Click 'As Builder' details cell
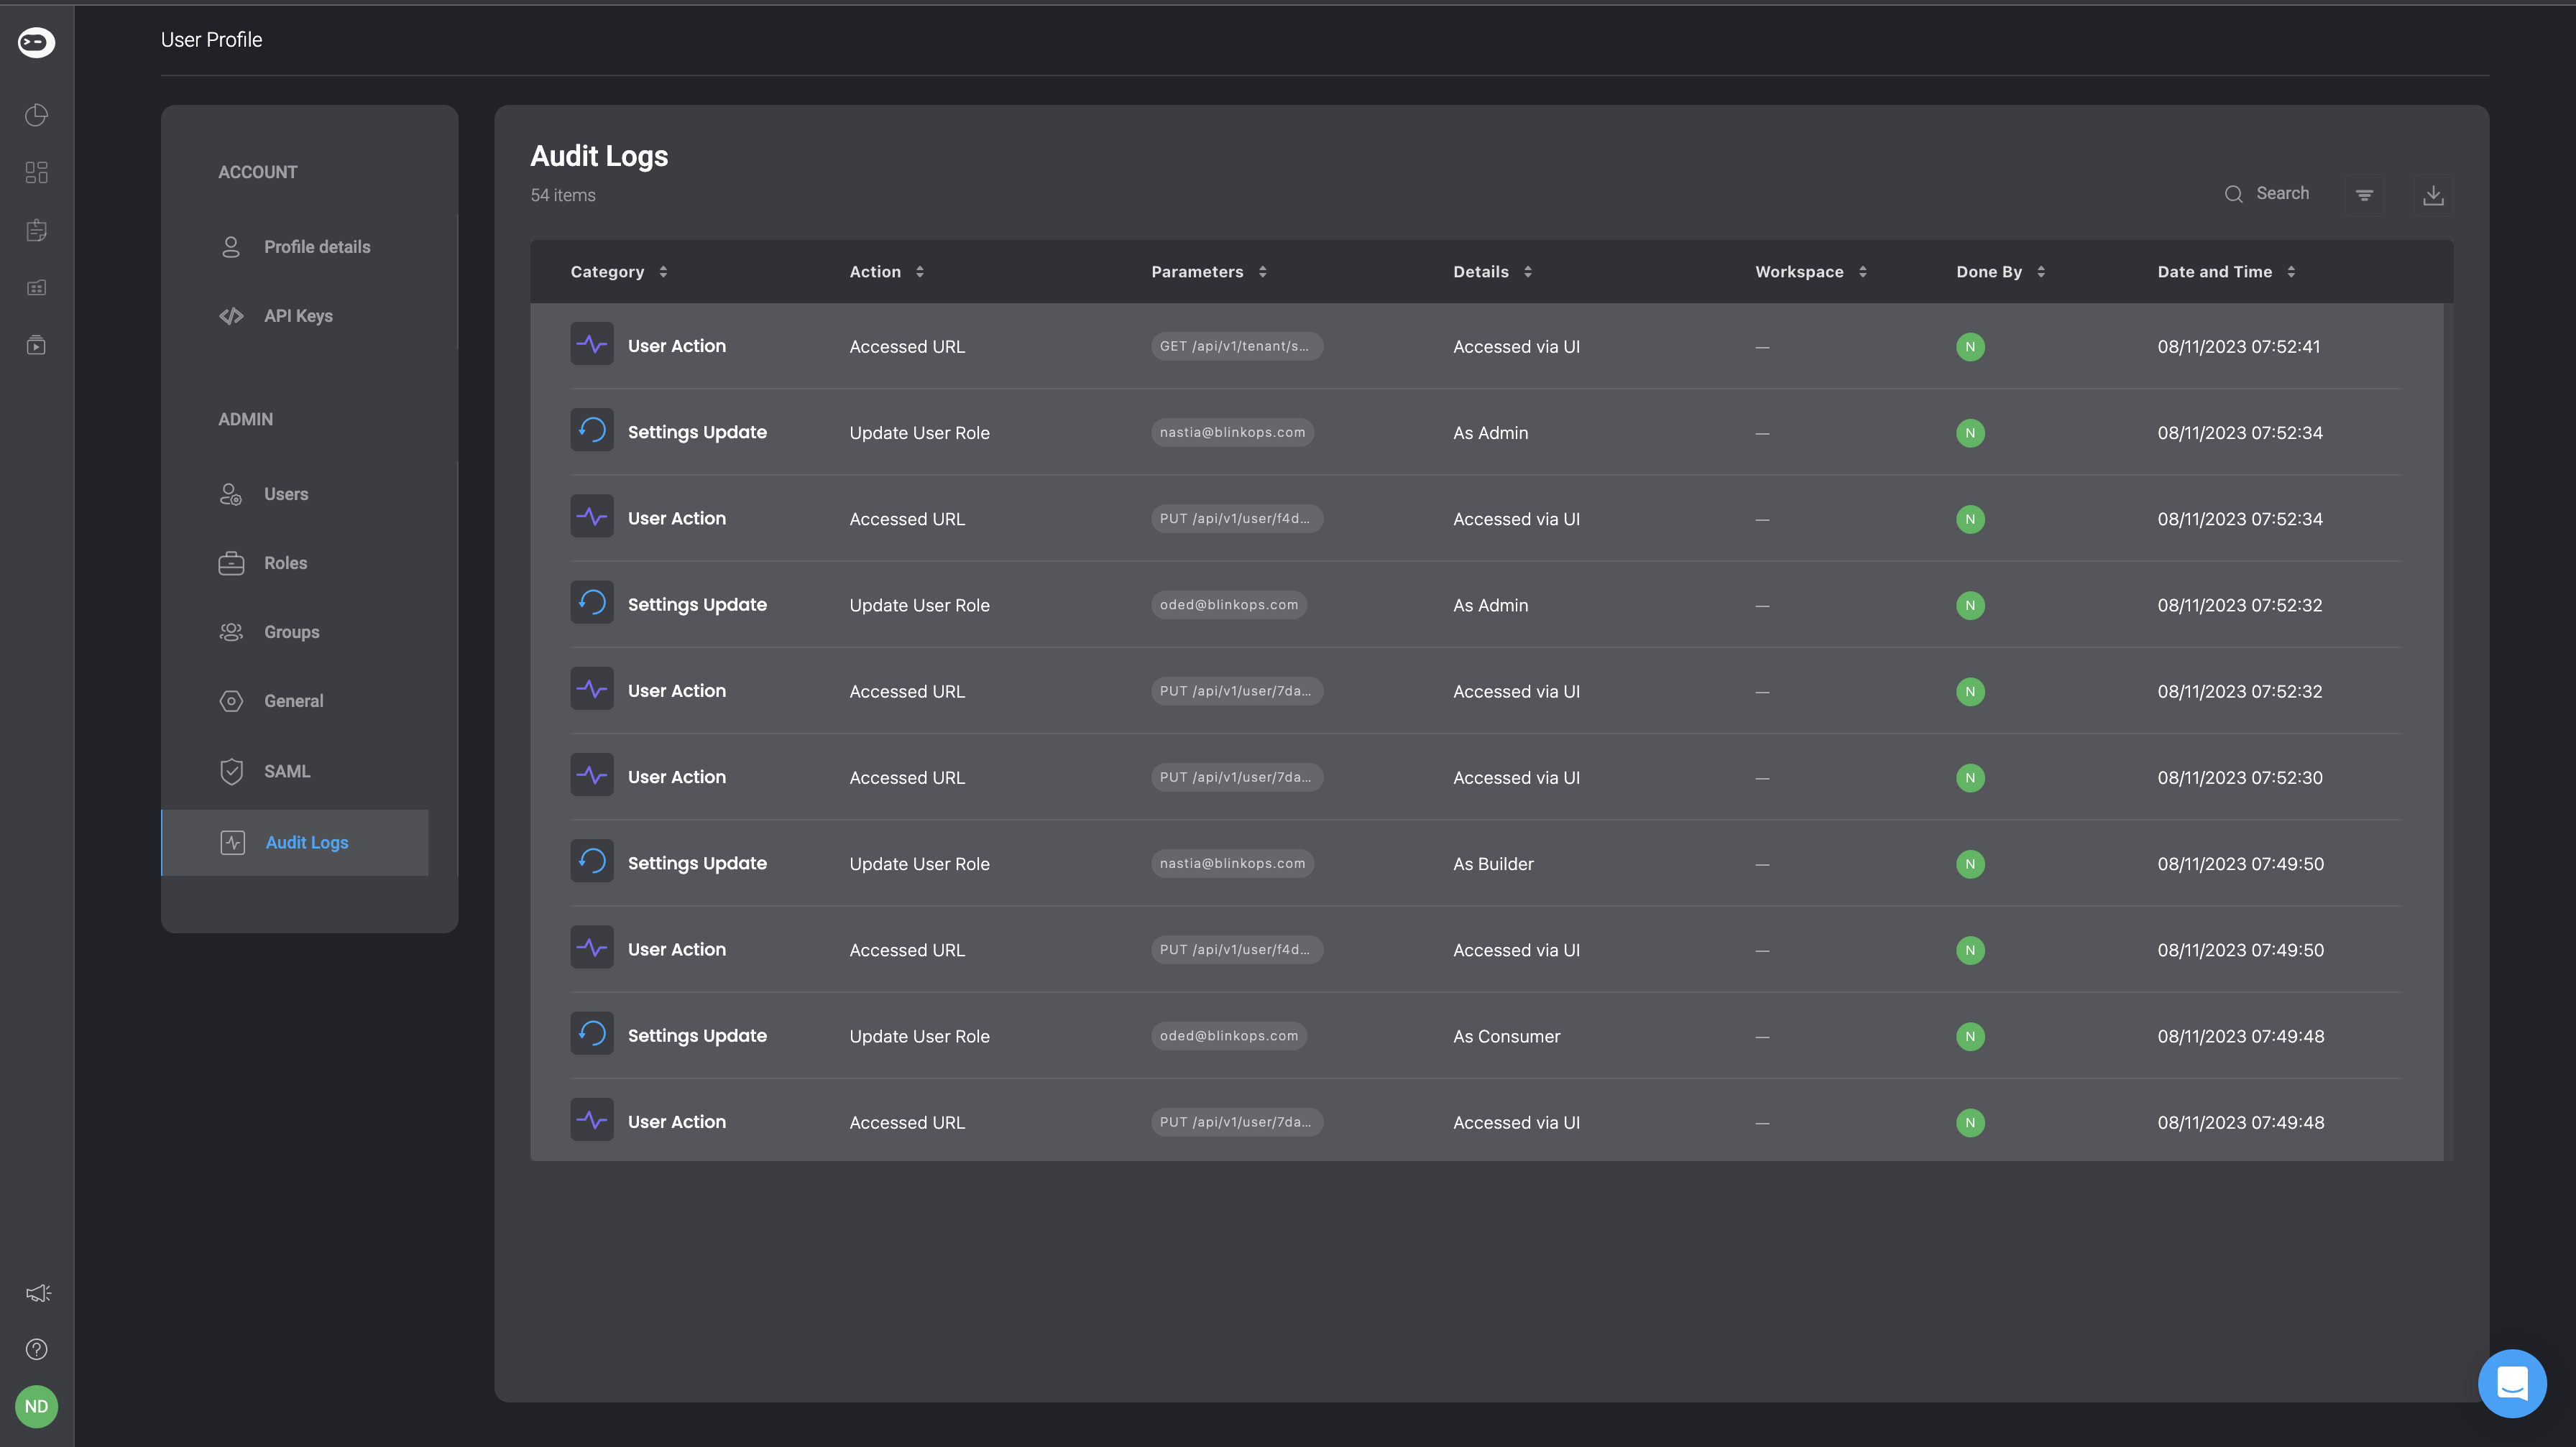Image resolution: width=2576 pixels, height=1447 pixels. point(1493,864)
